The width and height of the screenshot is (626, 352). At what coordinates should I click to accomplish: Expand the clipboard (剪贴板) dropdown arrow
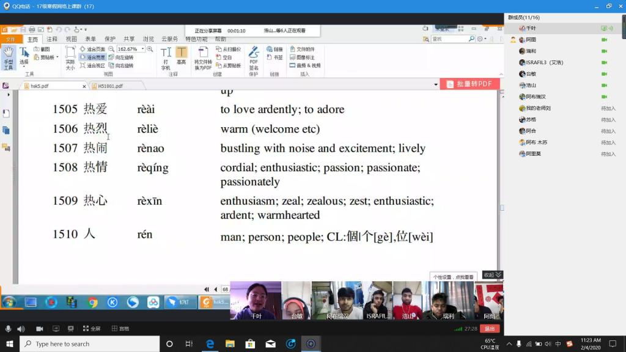click(x=57, y=57)
